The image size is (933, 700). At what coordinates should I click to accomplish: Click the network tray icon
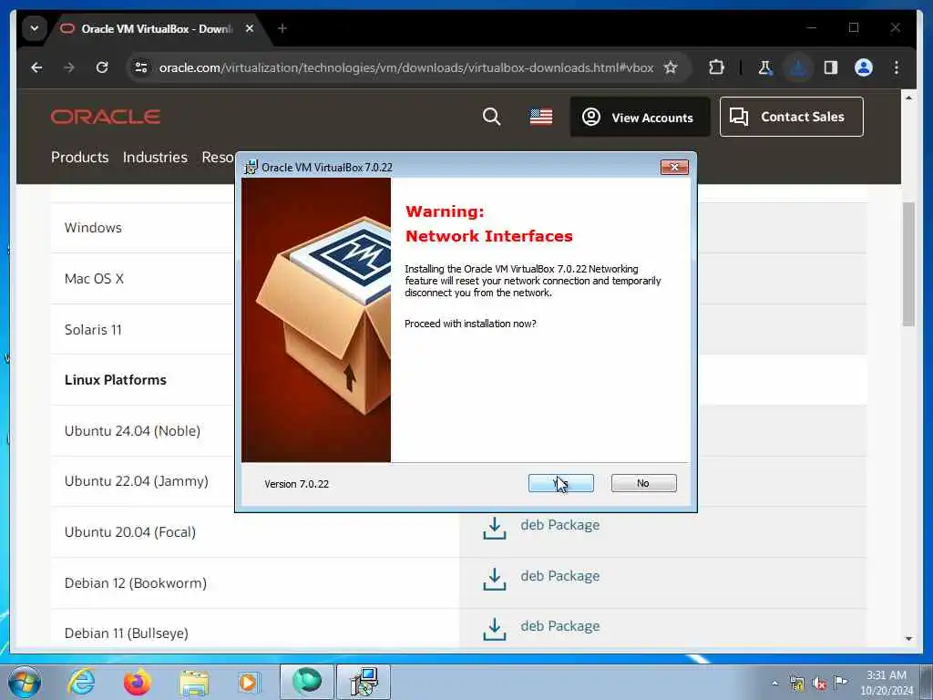coord(797,683)
